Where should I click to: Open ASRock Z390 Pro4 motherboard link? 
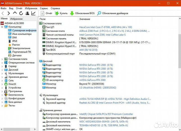point(114,31)
